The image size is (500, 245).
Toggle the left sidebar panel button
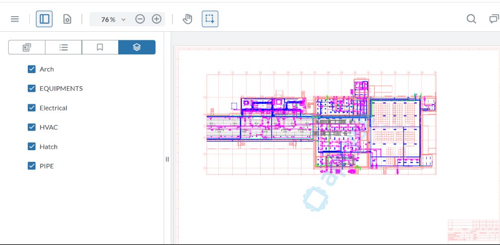pos(44,19)
